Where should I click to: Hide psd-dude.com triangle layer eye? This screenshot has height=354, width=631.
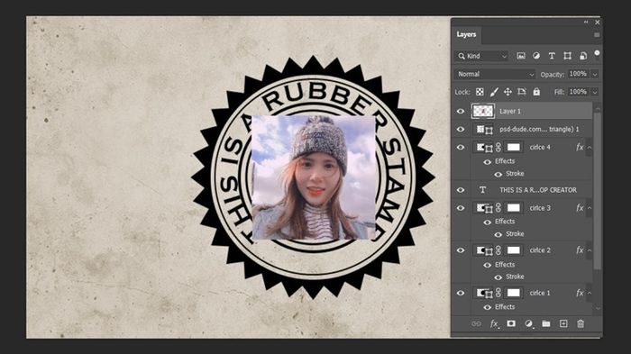tap(461, 129)
